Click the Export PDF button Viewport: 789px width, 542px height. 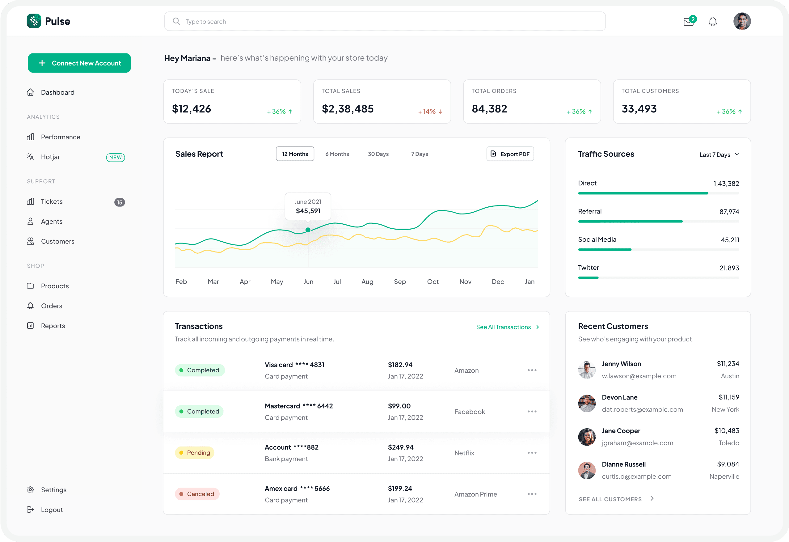point(510,154)
